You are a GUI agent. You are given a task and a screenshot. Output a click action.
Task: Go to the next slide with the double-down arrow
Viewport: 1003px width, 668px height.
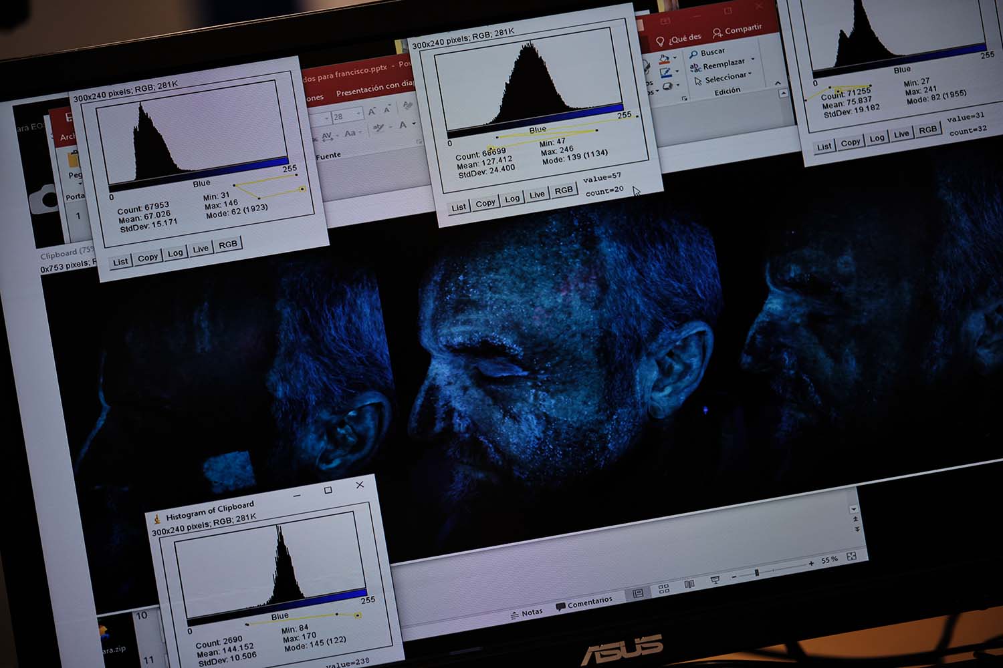pyautogui.click(x=857, y=529)
